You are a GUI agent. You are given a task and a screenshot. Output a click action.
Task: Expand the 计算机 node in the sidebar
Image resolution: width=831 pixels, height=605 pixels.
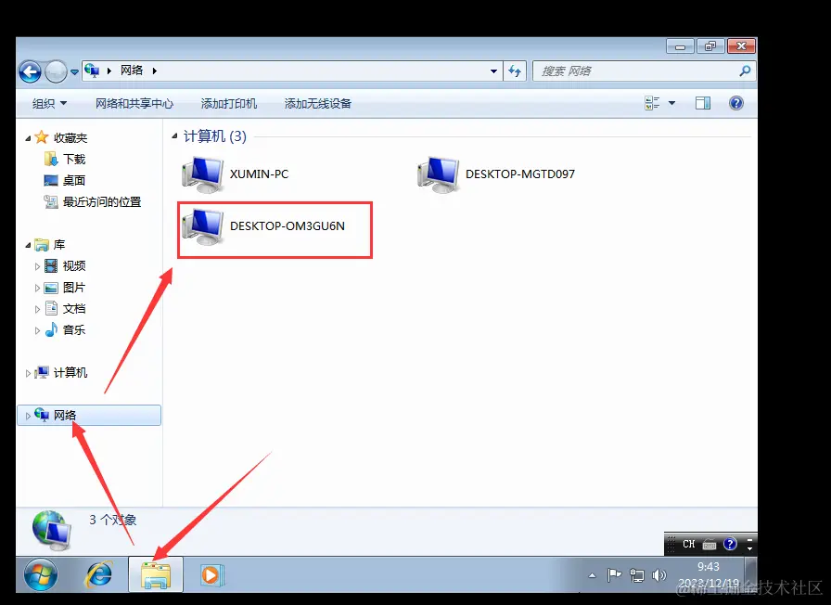coord(29,374)
